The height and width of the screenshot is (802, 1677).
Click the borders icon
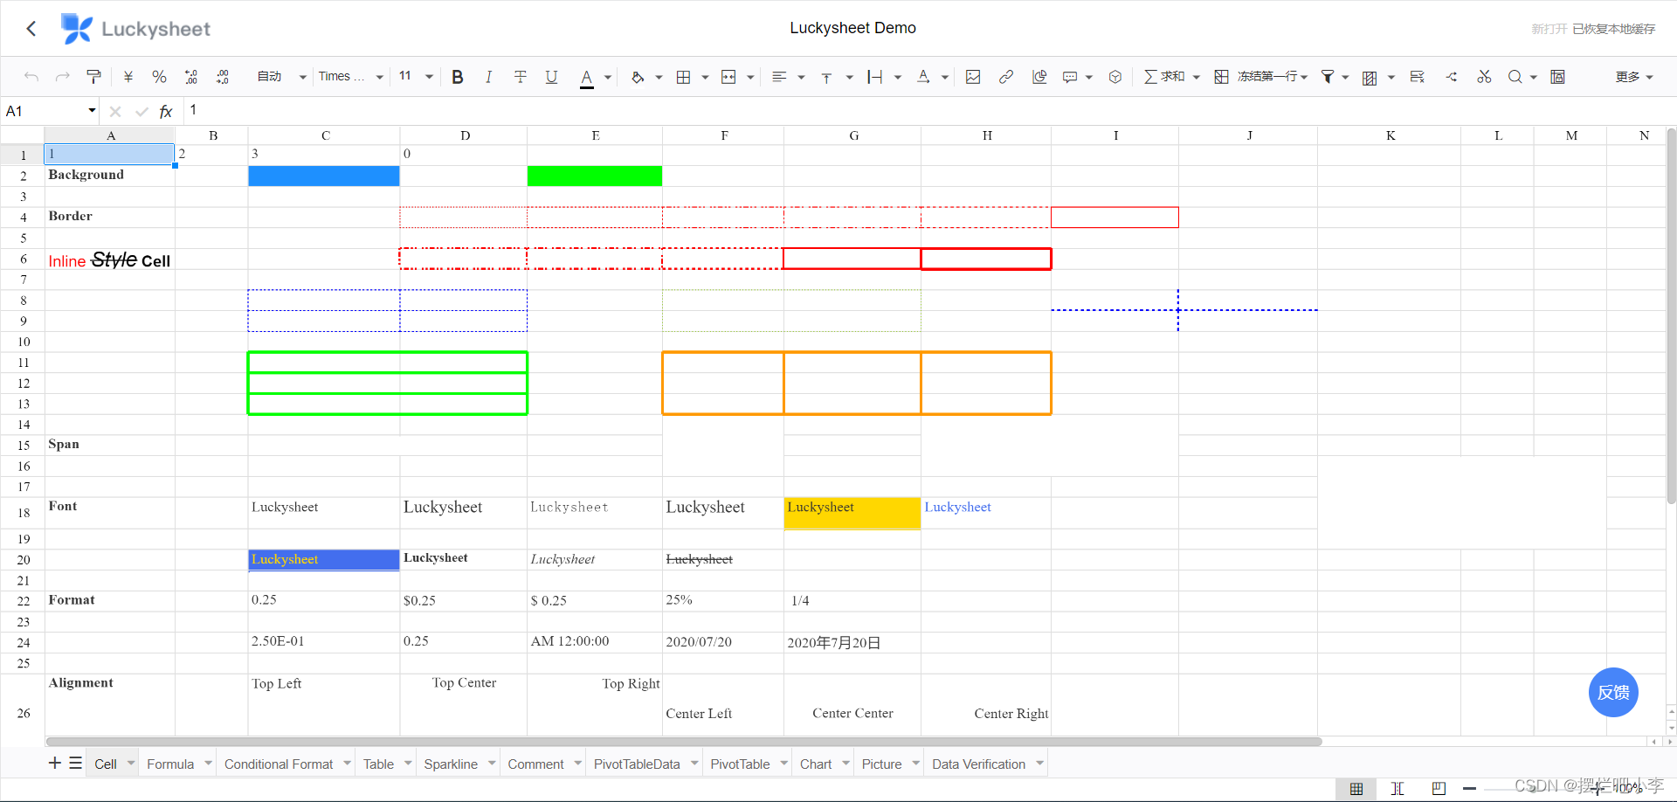tap(684, 77)
